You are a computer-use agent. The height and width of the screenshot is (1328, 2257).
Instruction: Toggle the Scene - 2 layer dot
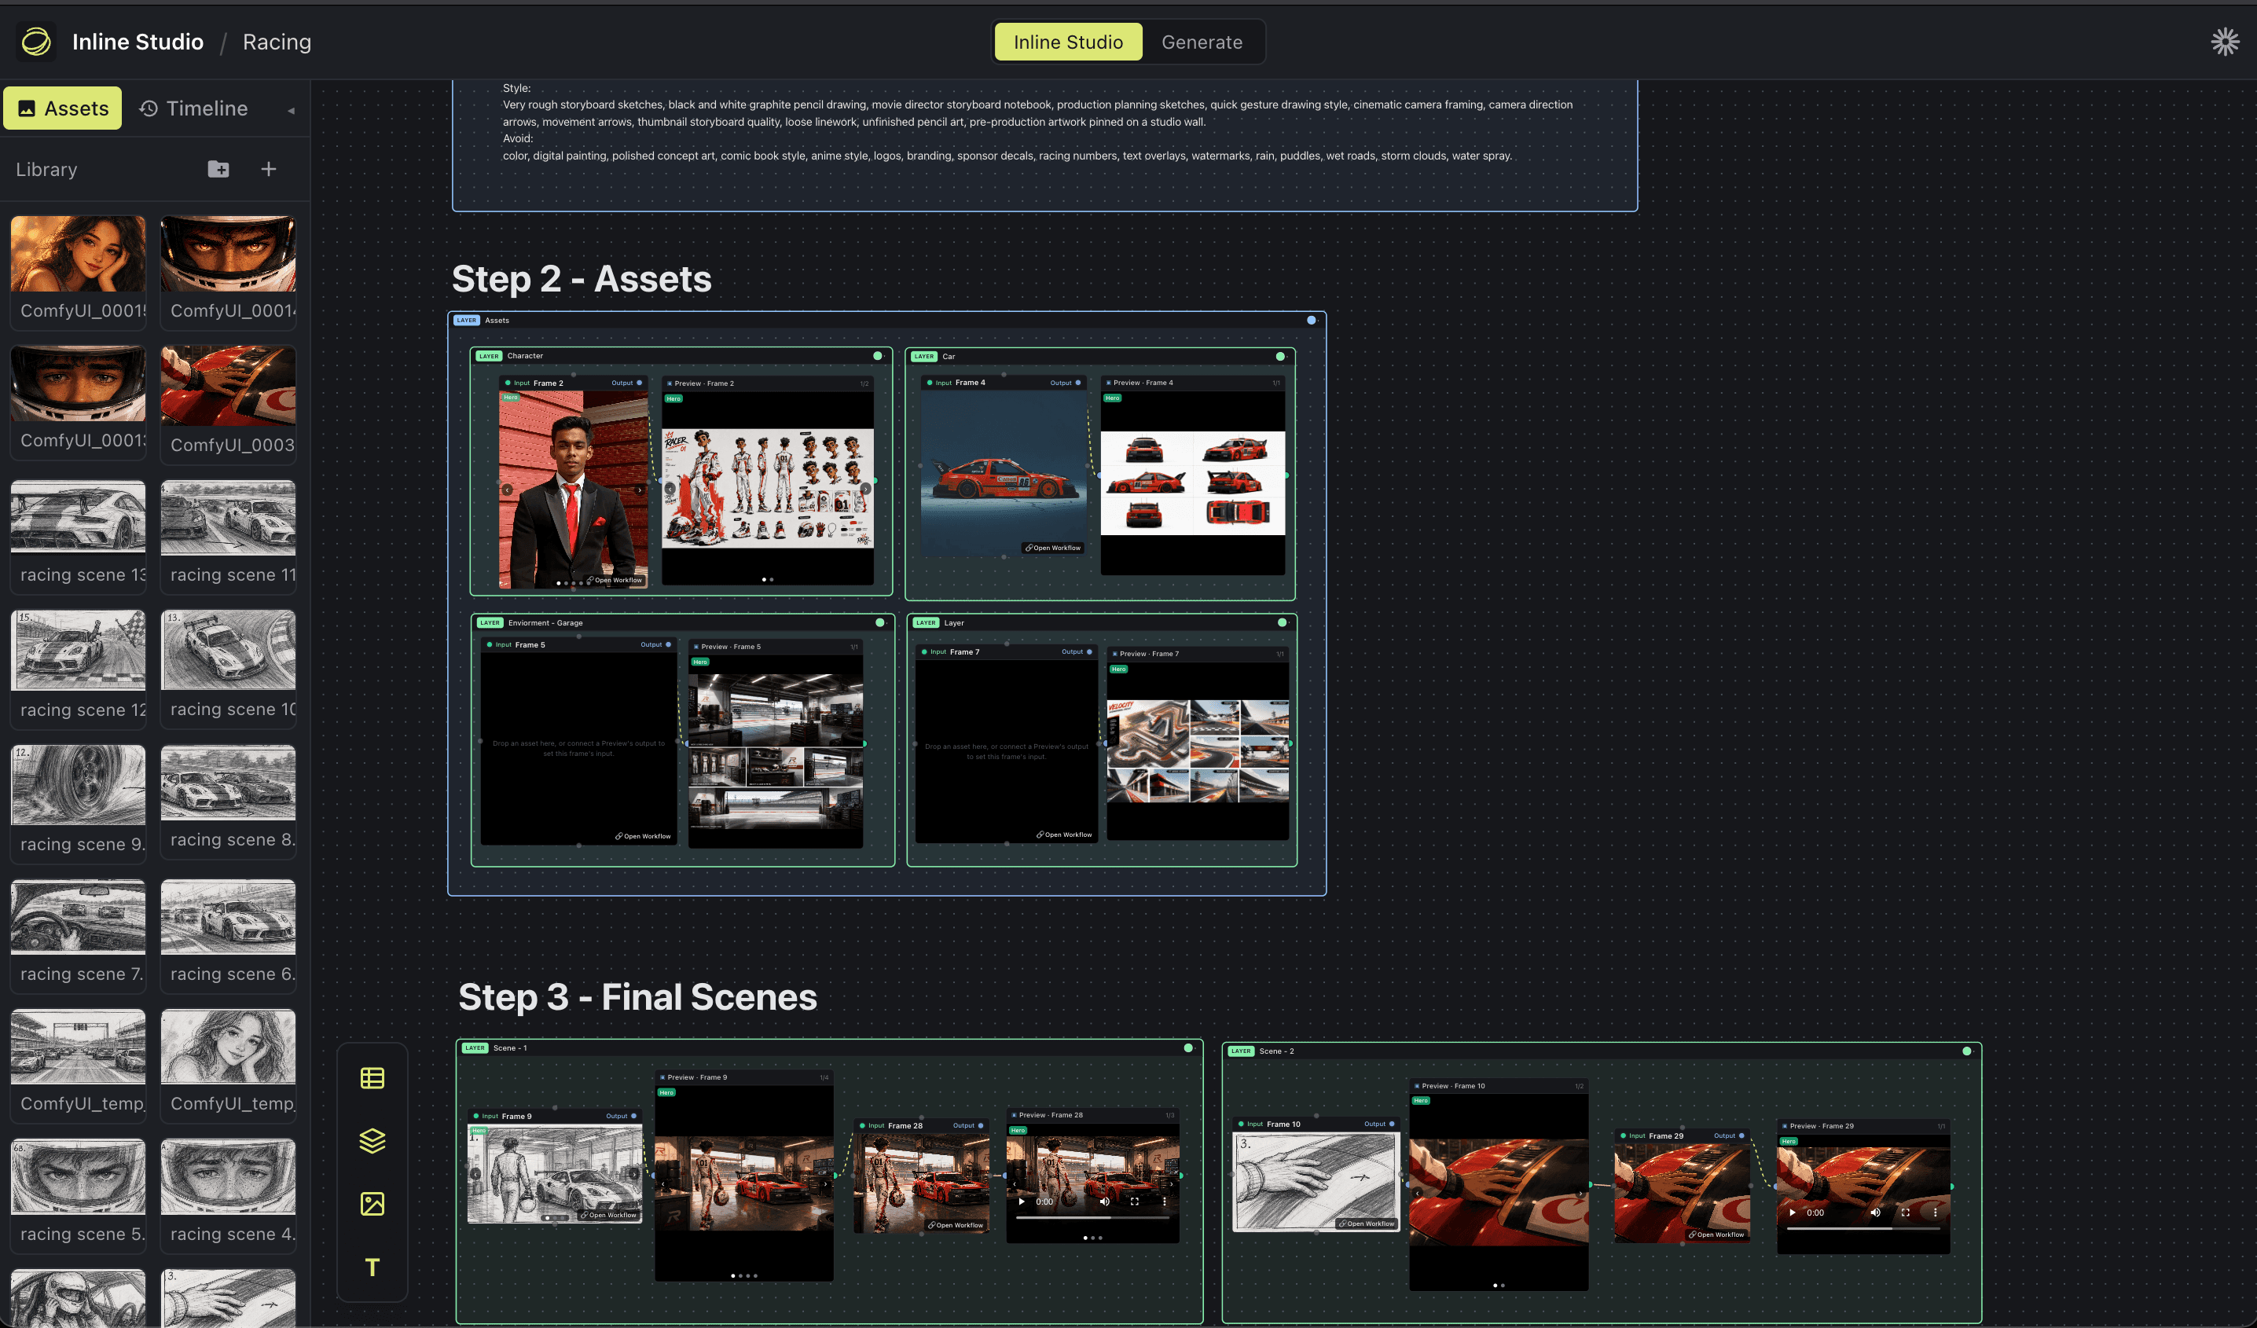click(x=1967, y=1051)
